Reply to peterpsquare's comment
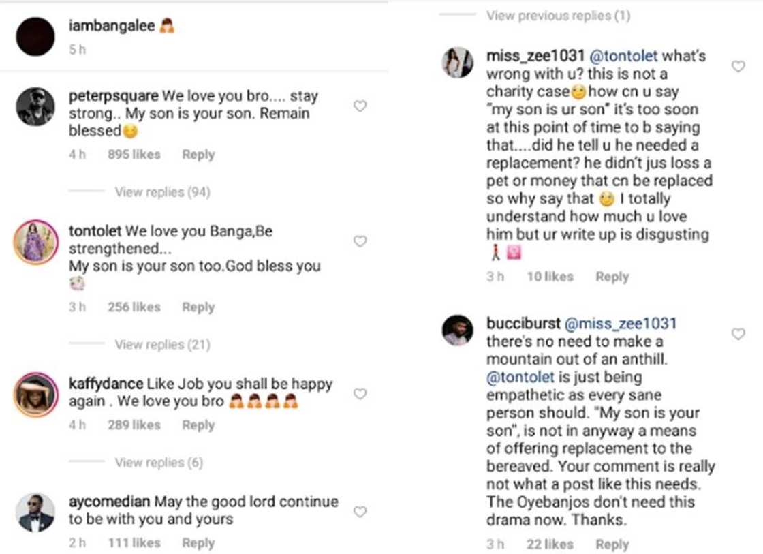The height and width of the screenshot is (554, 763). [198, 155]
